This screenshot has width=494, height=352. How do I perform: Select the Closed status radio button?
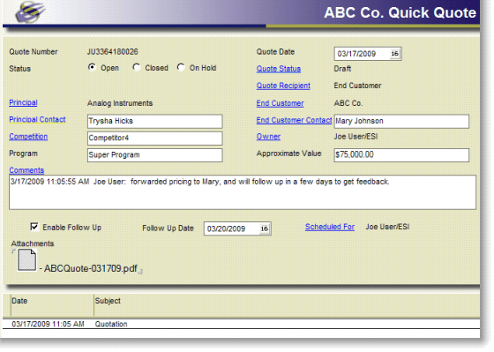point(137,67)
